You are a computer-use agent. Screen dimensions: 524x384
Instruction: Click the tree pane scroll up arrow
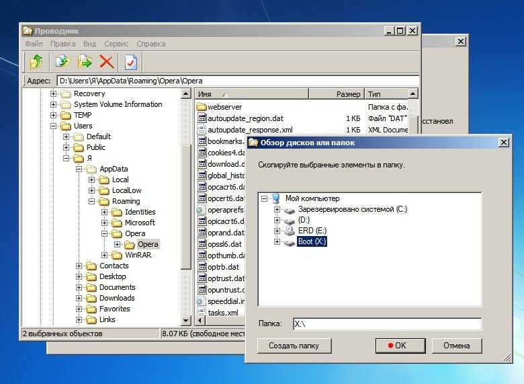pyautogui.click(x=186, y=93)
